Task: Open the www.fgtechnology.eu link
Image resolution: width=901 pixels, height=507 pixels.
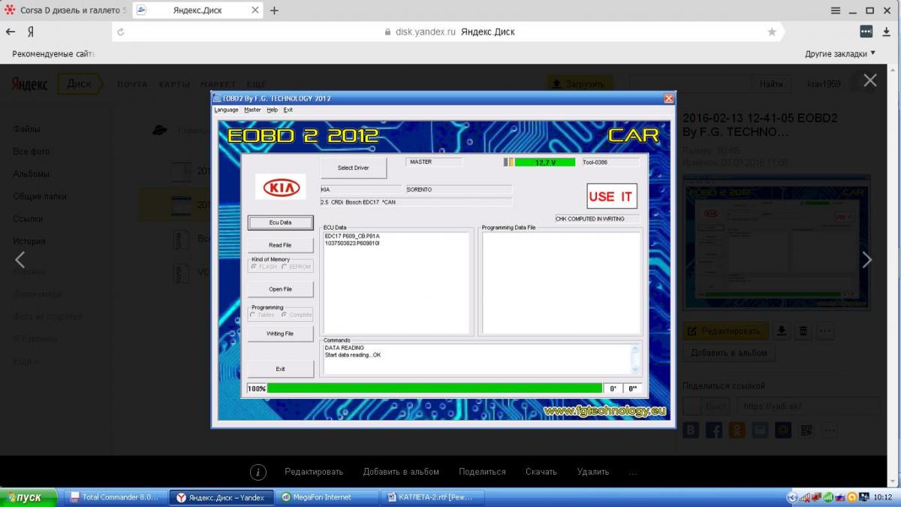Action: click(x=604, y=411)
